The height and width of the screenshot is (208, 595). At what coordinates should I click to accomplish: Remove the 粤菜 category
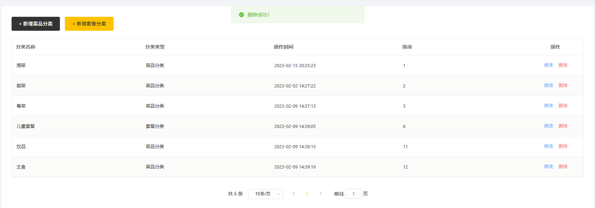(x=563, y=106)
